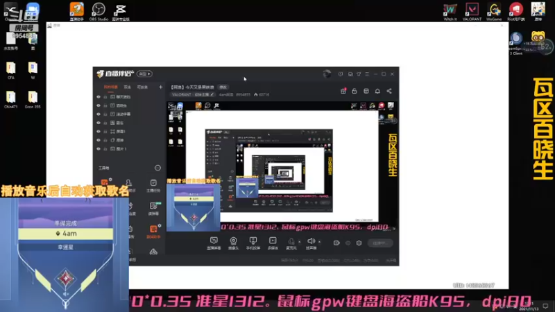This screenshot has width=555, height=312.
Task: Edit the VALORANT category via pencil icon
Action: (x=212, y=94)
